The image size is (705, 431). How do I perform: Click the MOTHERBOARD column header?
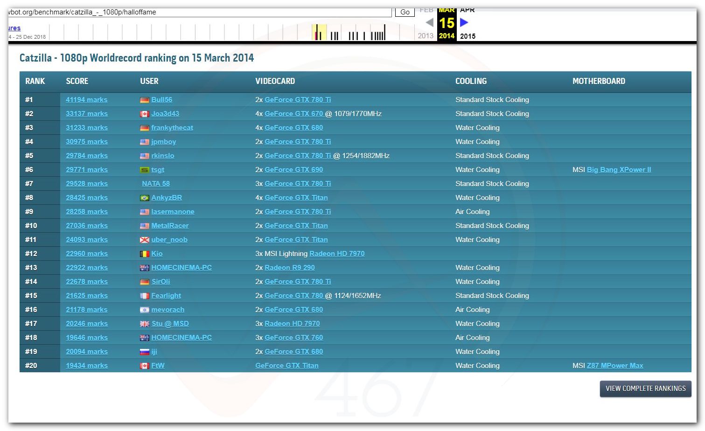[599, 81]
